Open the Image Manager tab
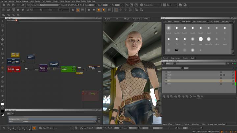The height and width of the screenshot is (133, 237). pyautogui.click(x=175, y=58)
